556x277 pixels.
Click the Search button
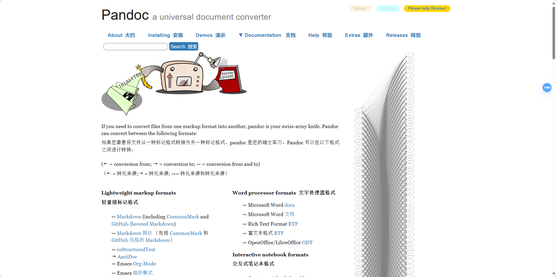(x=184, y=46)
